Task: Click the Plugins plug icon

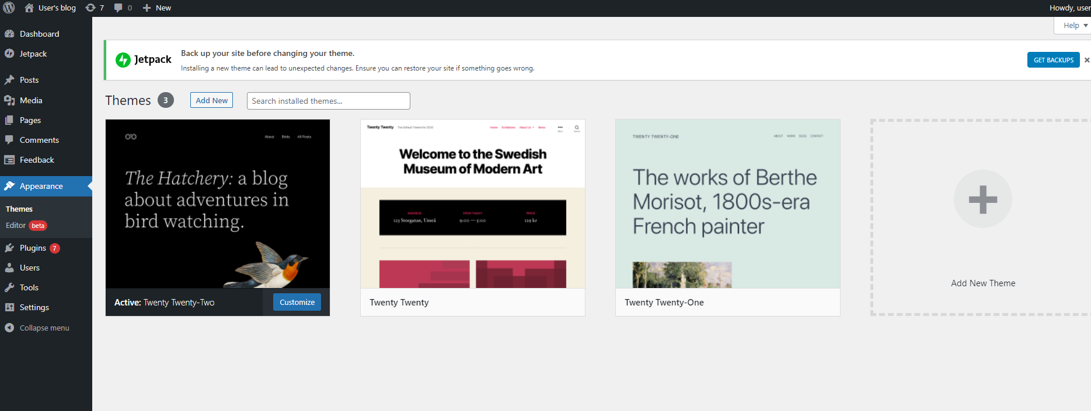Action: [x=9, y=248]
